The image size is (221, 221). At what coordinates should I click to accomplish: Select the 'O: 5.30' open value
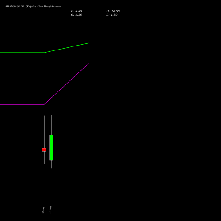[76, 15]
